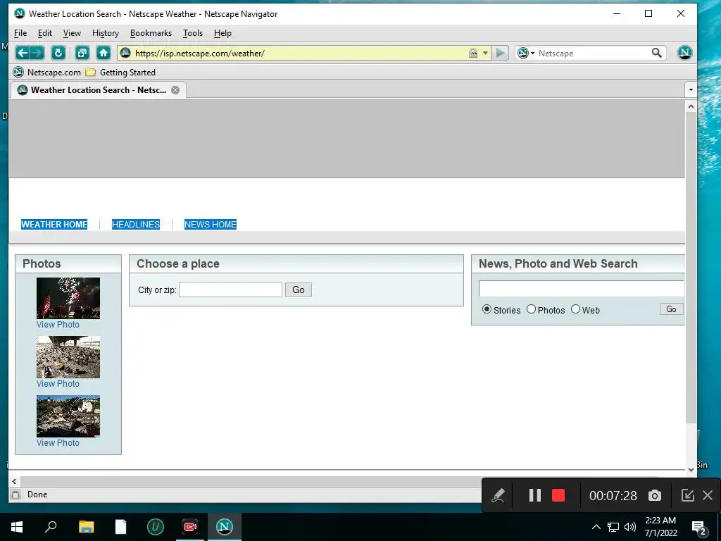Click the feed icon in address bar
The width and height of the screenshot is (721, 541).
pos(472,54)
